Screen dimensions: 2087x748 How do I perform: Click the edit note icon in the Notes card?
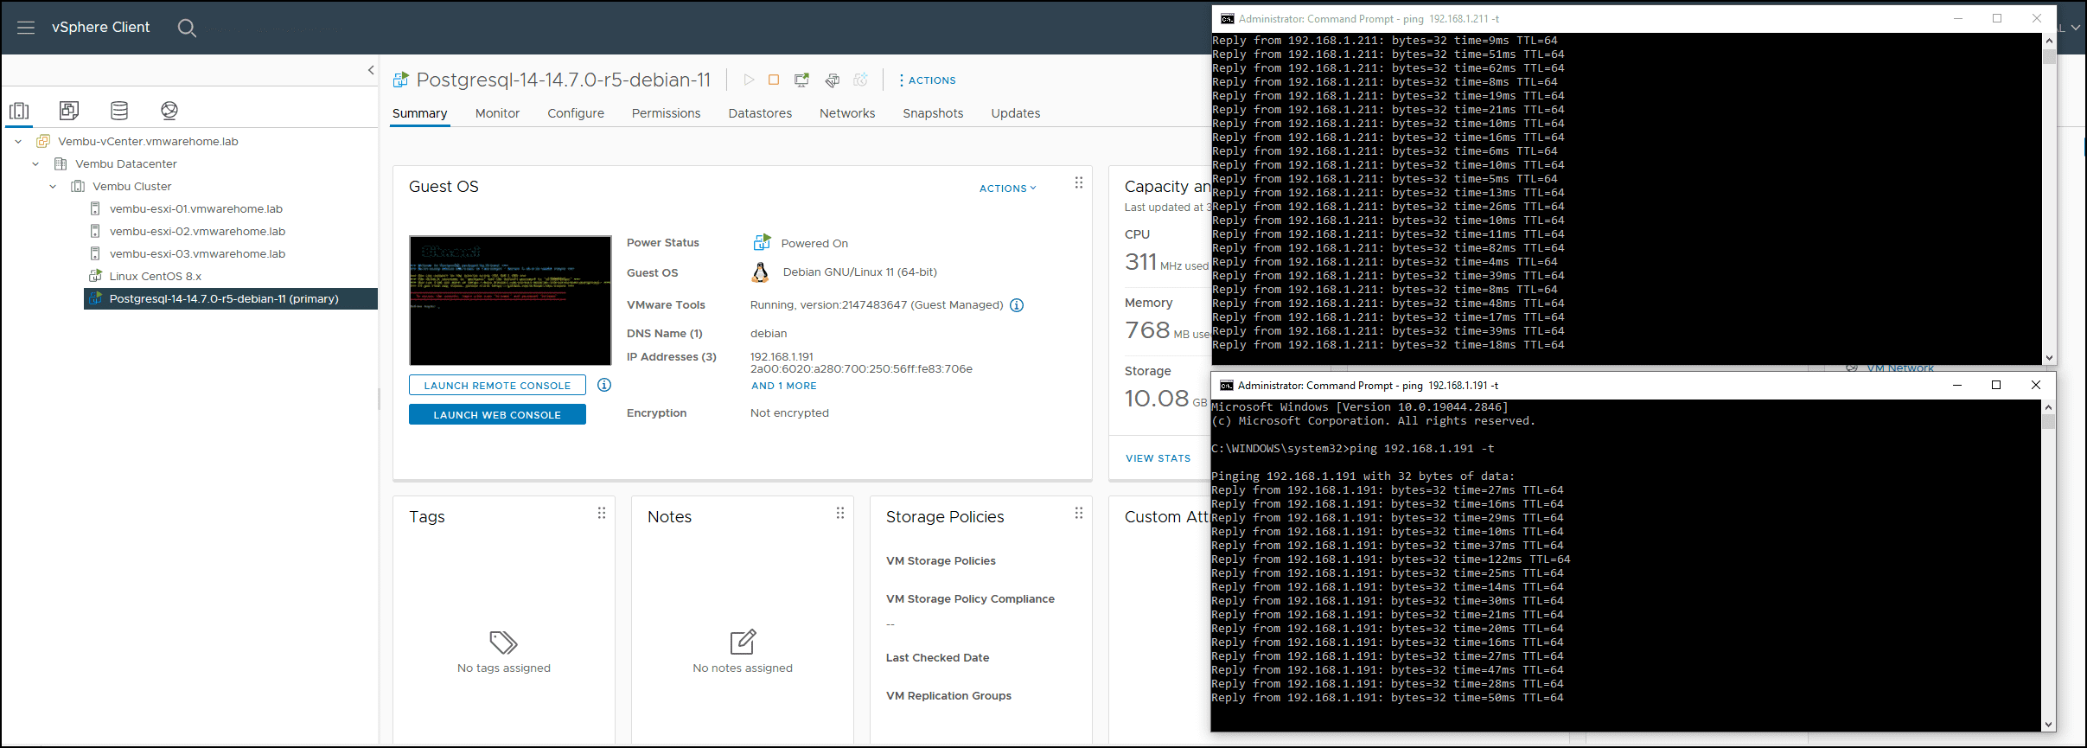(x=743, y=642)
